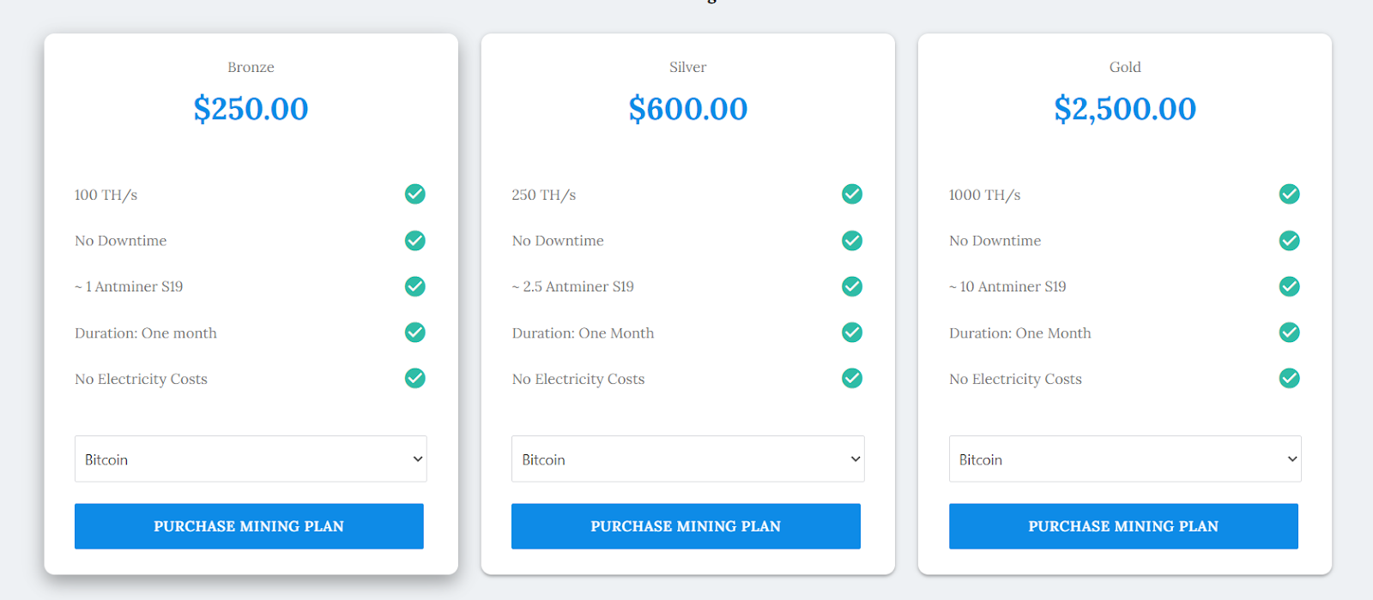
Task: Click Silver Duration: One Month checkmark
Action: coord(852,332)
